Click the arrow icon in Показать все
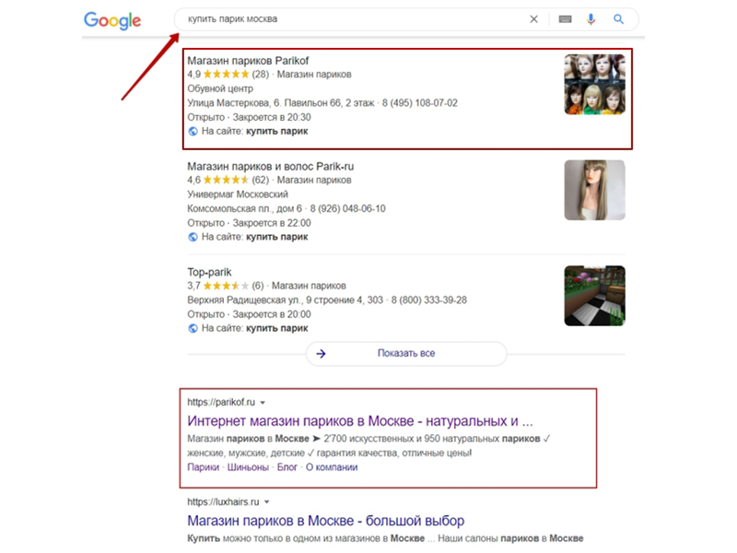 click(x=321, y=354)
